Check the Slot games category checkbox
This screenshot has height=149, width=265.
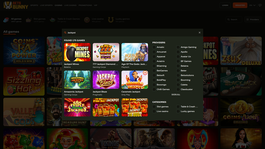tap(154, 107)
